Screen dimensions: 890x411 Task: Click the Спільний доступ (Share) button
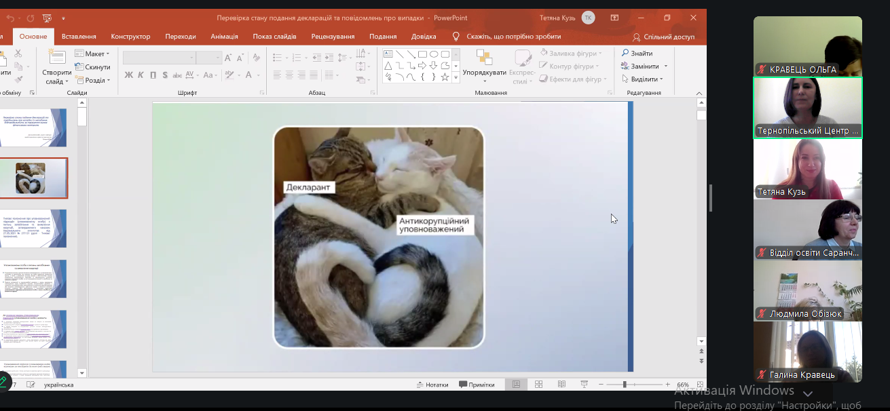tap(663, 37)
